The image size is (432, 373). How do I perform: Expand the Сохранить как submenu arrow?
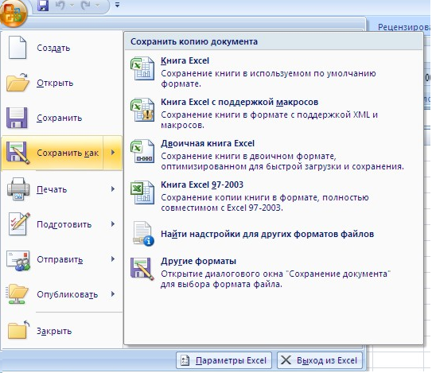coord(113,153)
